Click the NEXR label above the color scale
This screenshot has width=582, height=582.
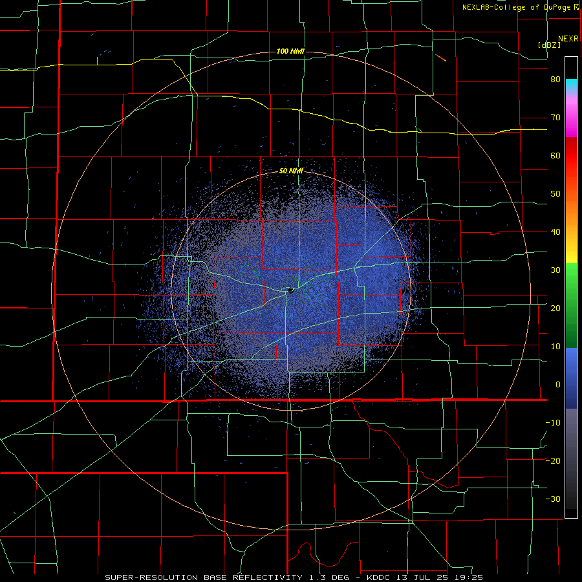click(568, 39)
